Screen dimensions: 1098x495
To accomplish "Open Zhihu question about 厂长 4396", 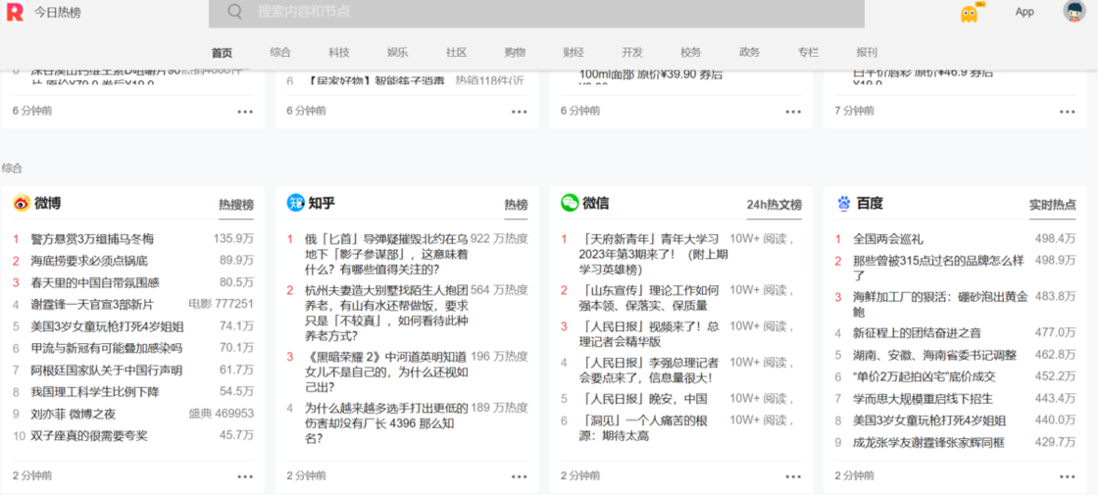I will click(386, 422).
